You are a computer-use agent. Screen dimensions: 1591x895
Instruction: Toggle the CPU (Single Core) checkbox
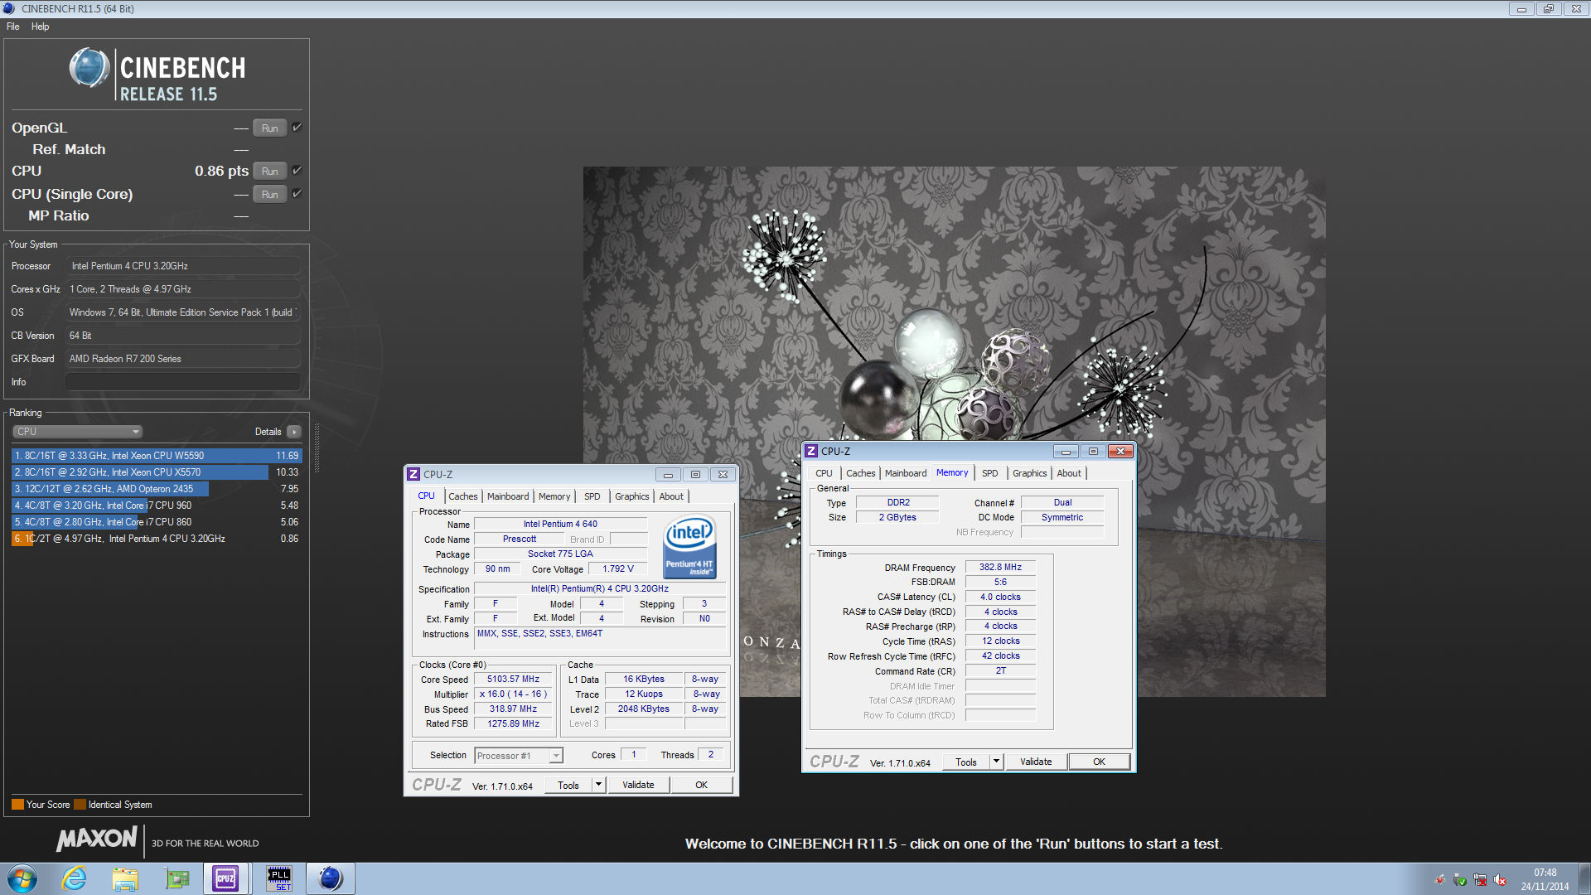click(x=297, y=193)
